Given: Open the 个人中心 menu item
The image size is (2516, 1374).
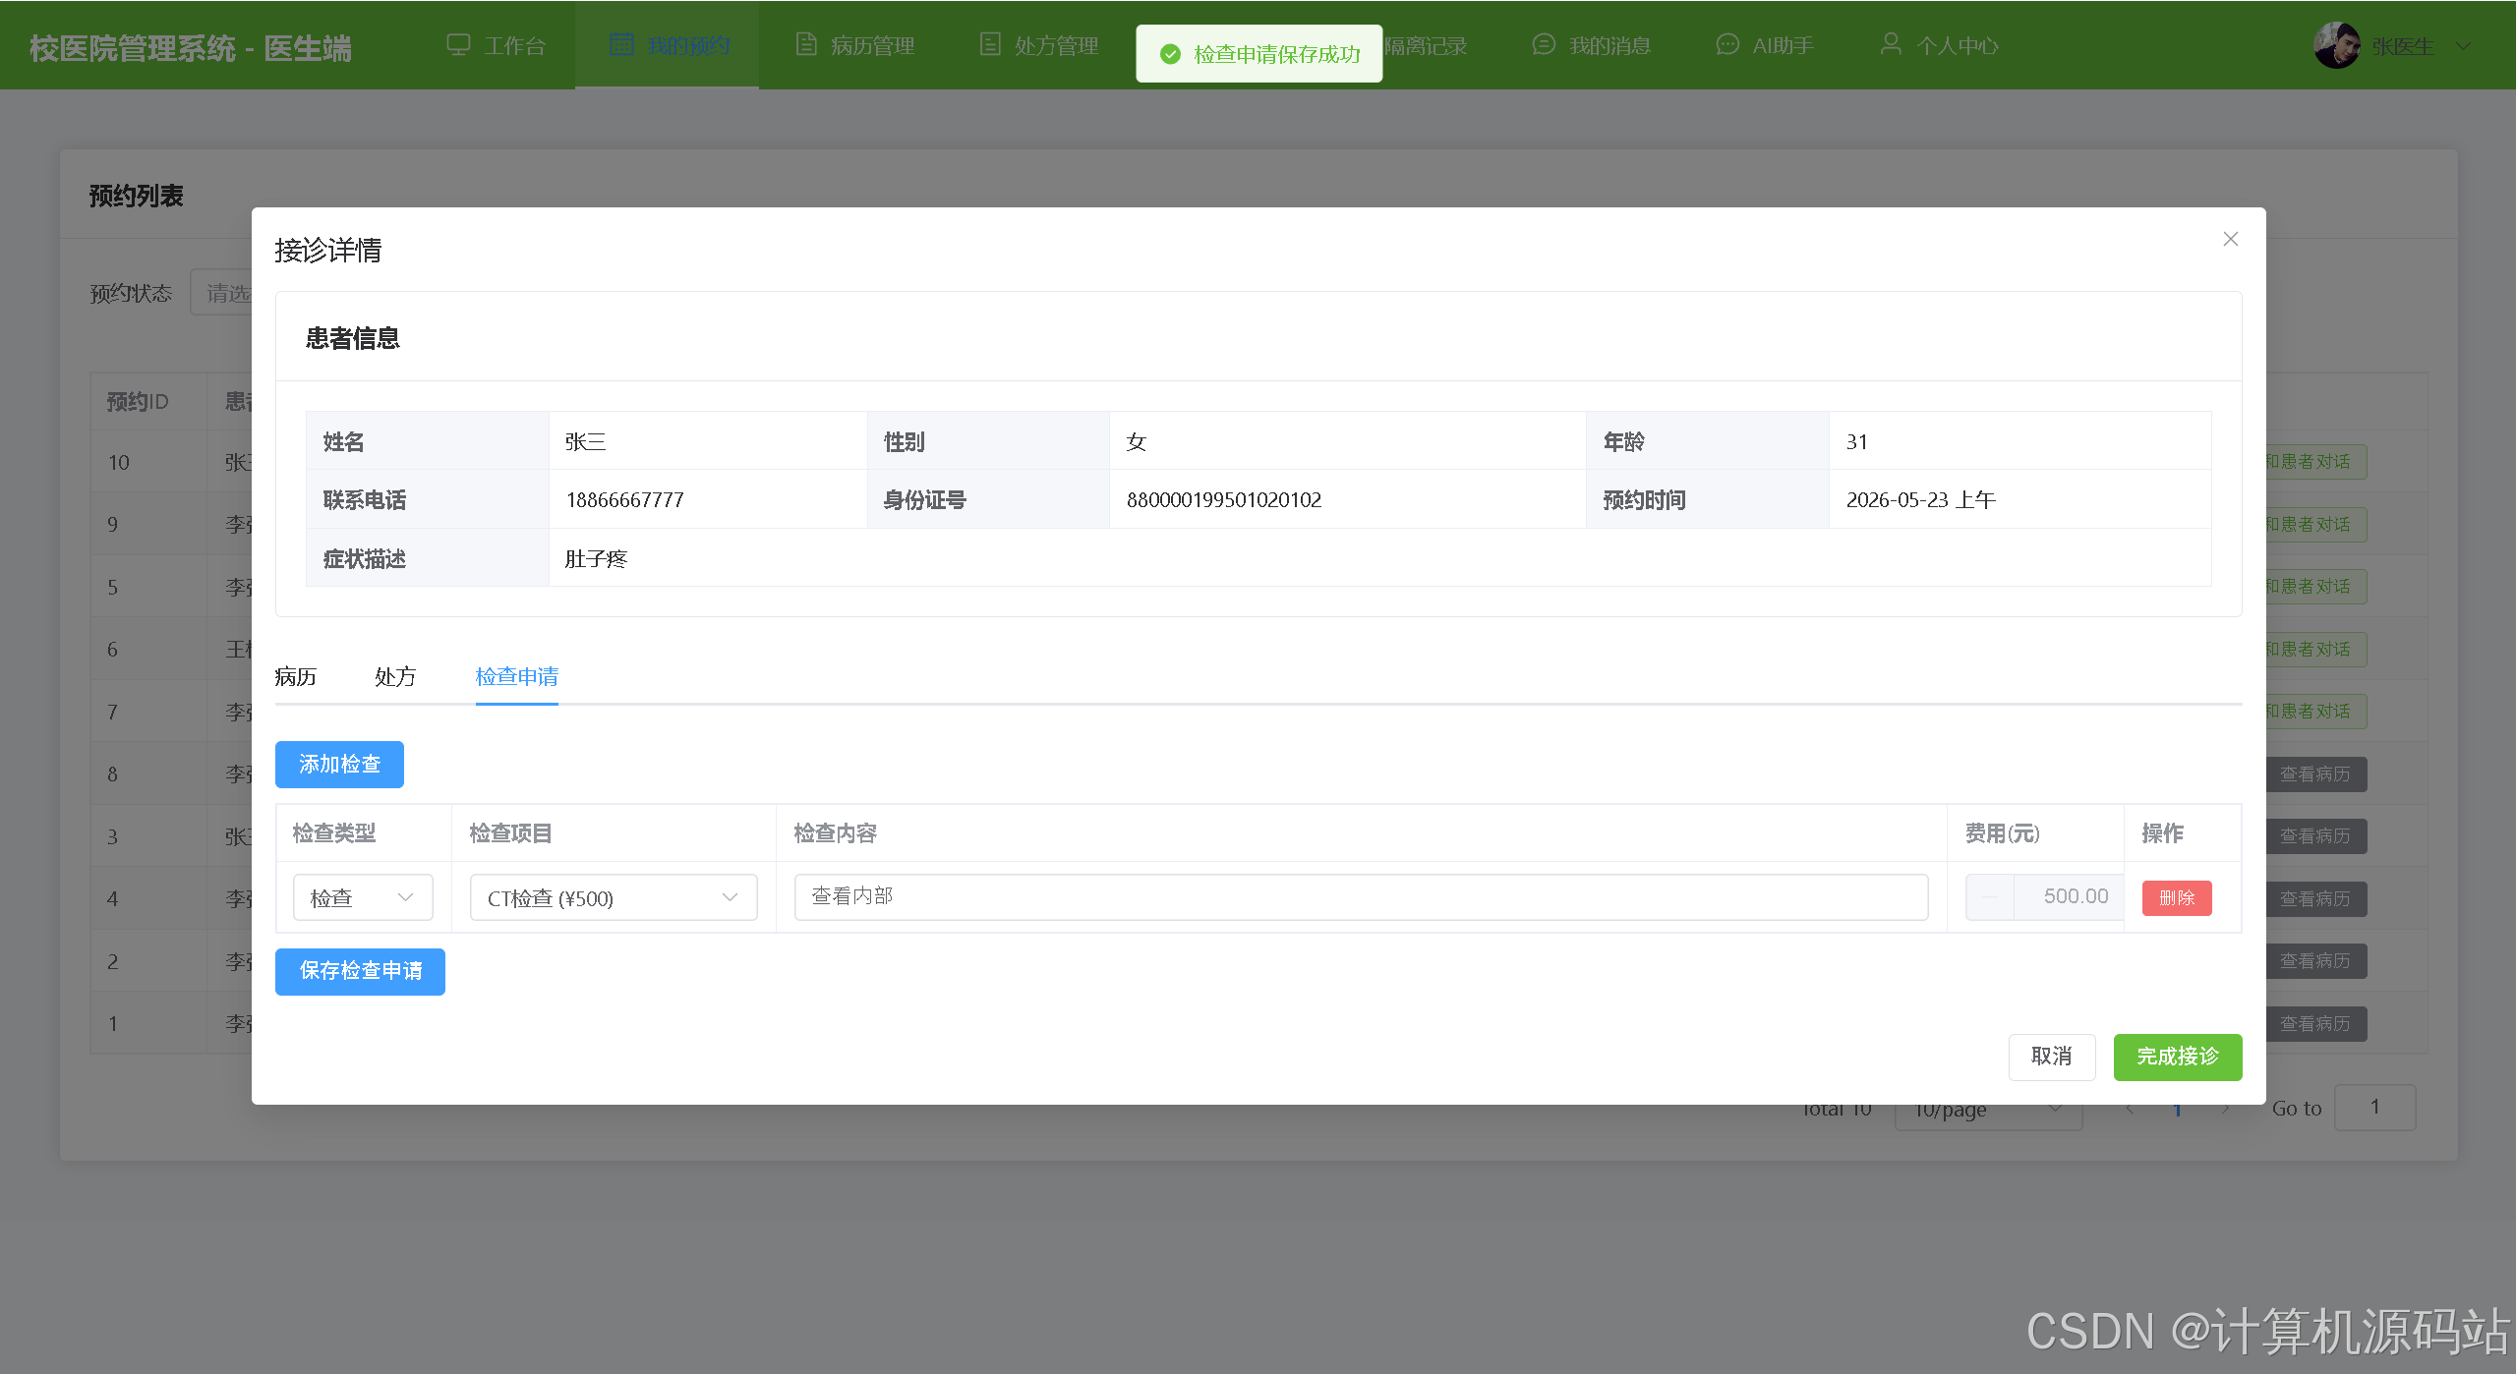Looking at the screenshot, I should pyautogui.click(x=1939, y=45).
